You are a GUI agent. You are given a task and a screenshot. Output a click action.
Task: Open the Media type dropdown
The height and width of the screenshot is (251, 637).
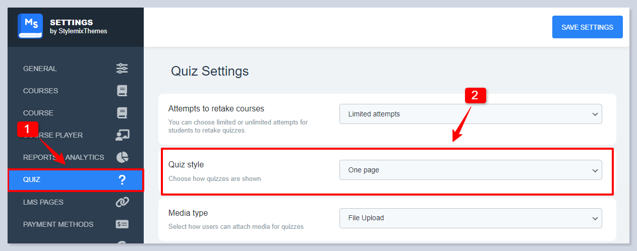470,218
